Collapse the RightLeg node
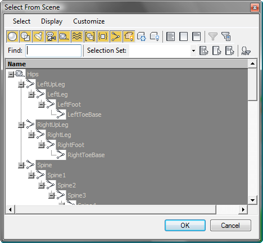The height and width of the screenshot is (243, 263). click(31, 135)
